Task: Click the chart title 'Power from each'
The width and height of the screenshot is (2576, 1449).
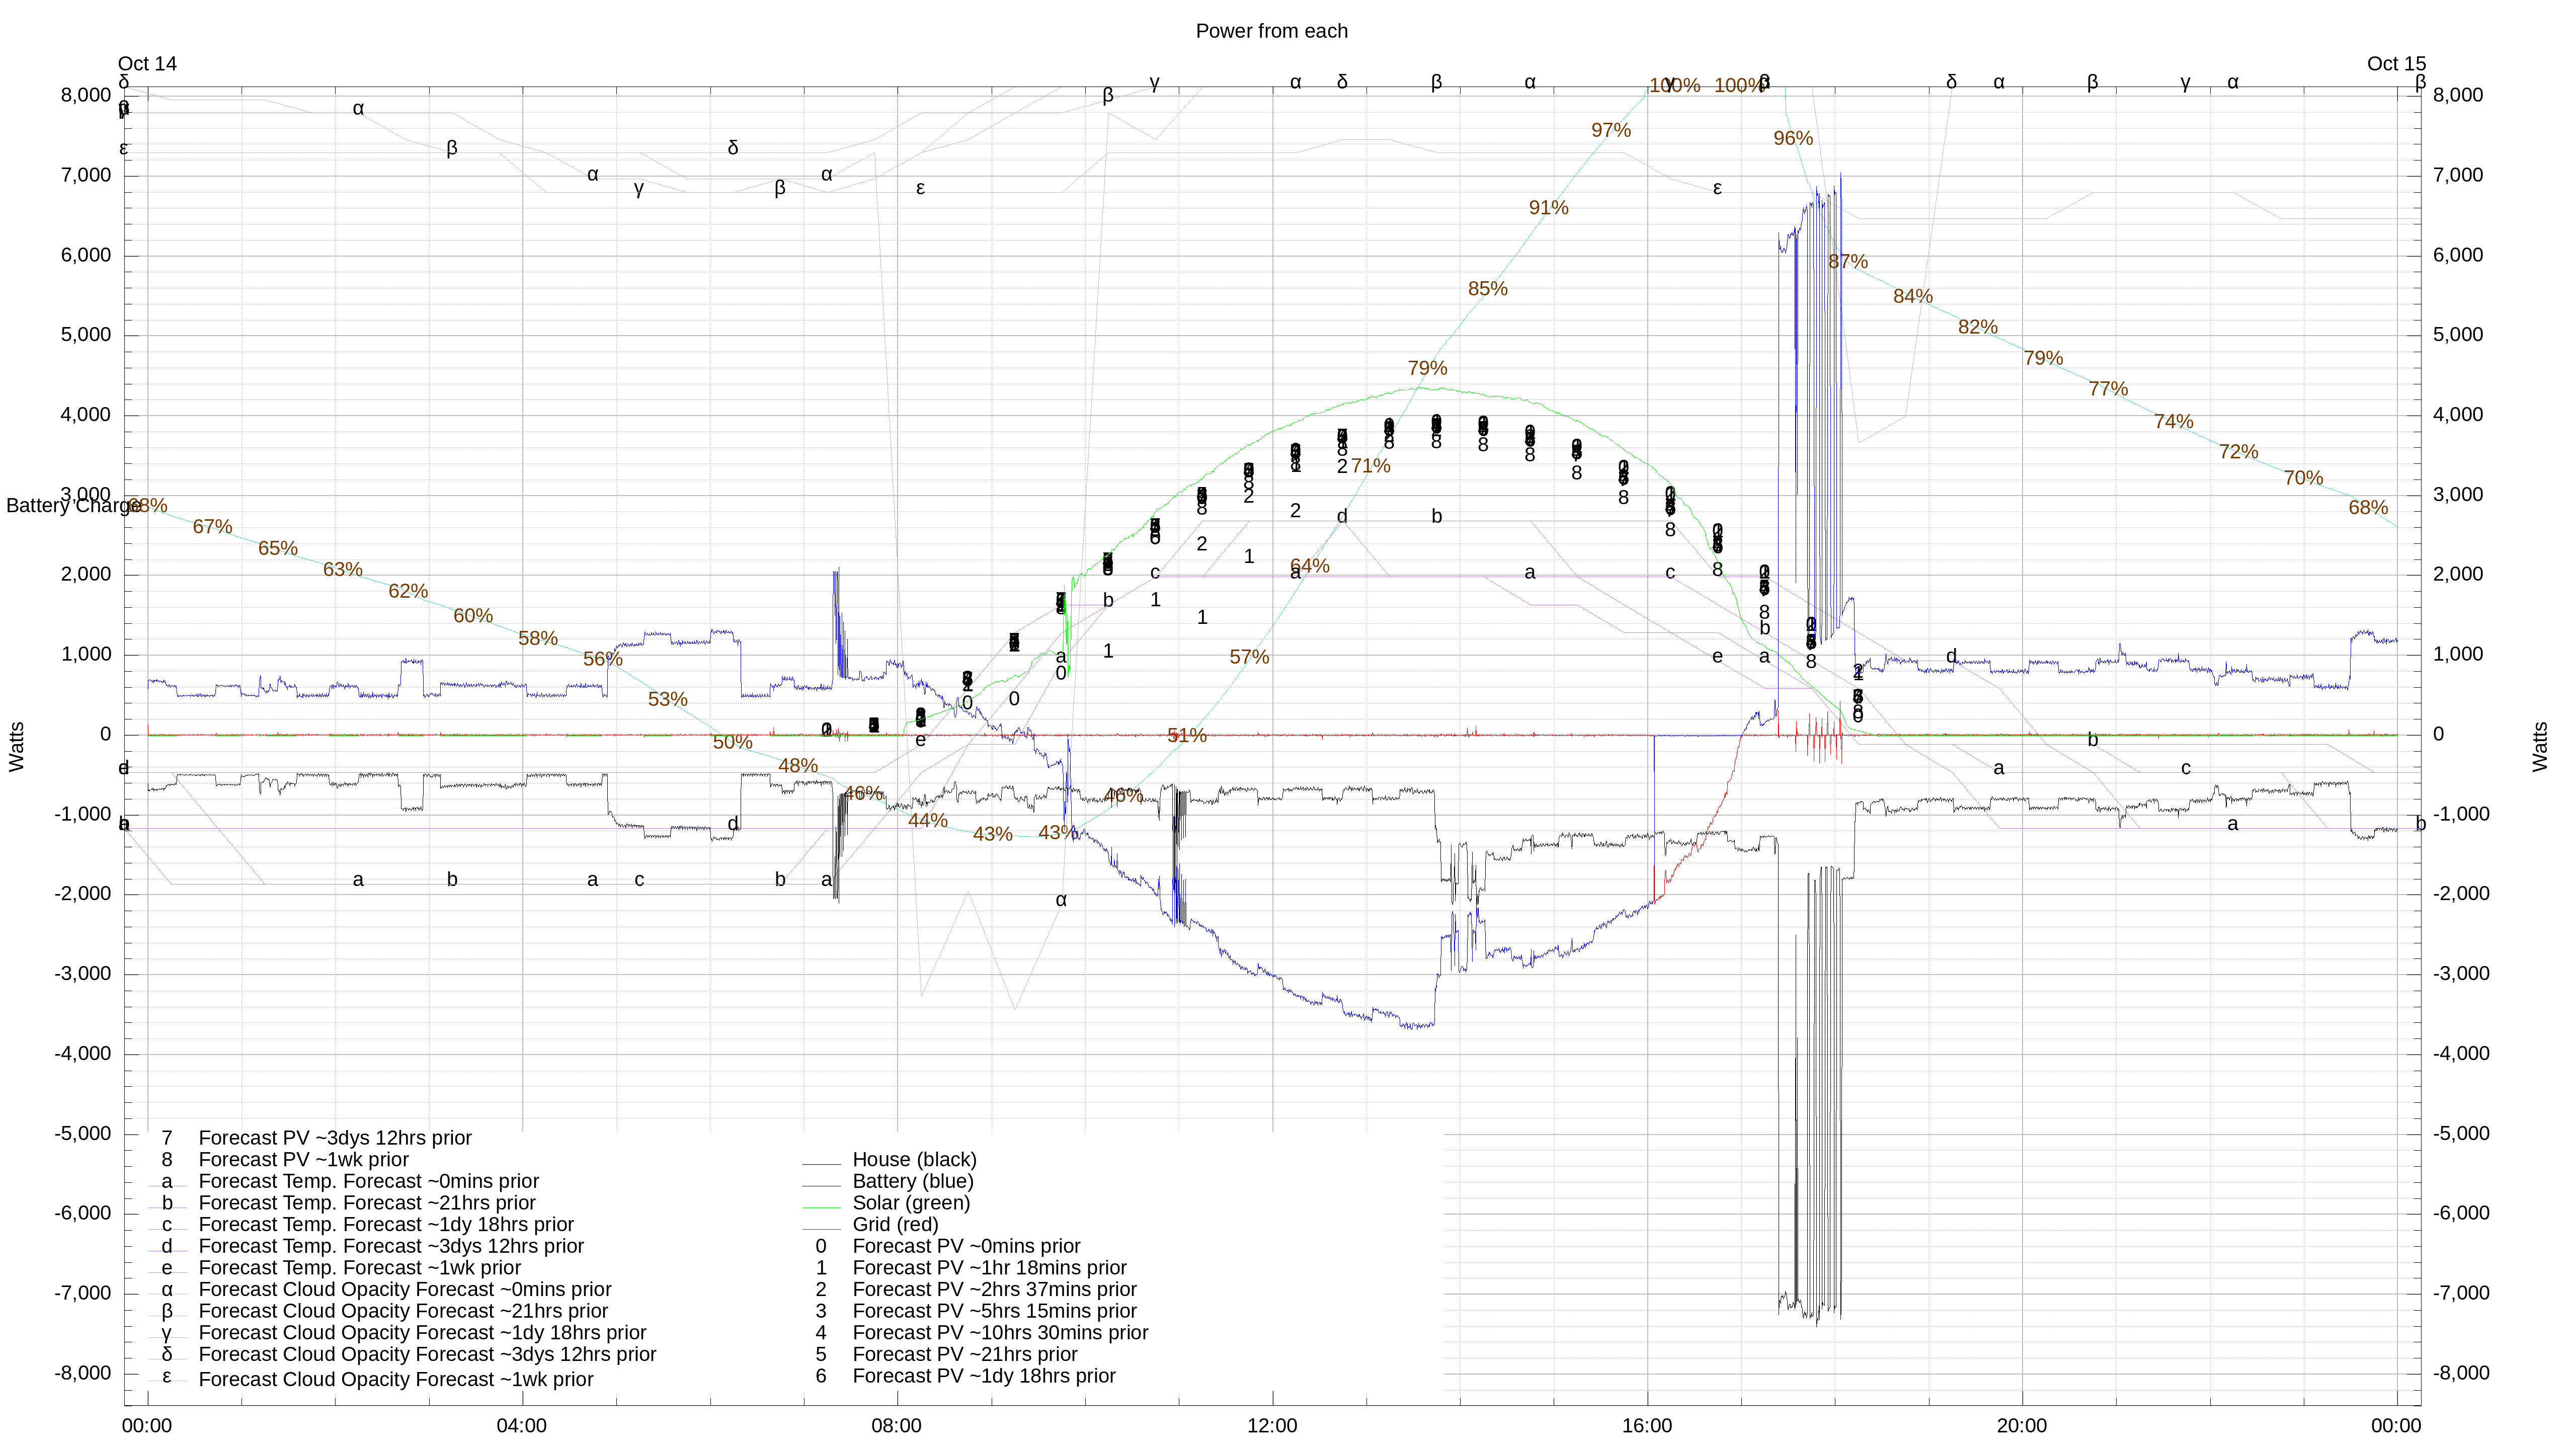Action: [x=1271, y=31]
